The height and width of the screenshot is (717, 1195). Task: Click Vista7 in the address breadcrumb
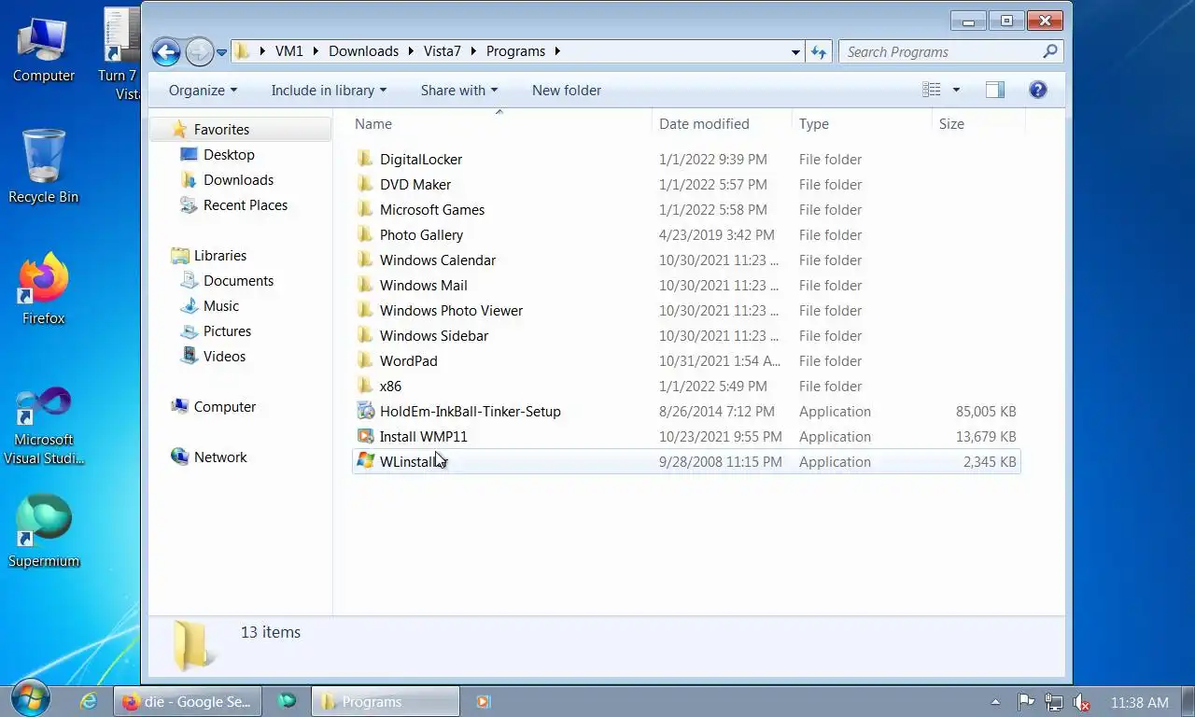443,51
